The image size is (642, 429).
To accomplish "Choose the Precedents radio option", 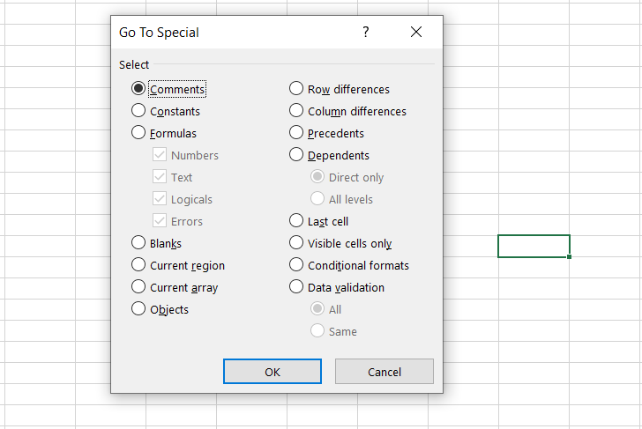I will pos(296,133).
